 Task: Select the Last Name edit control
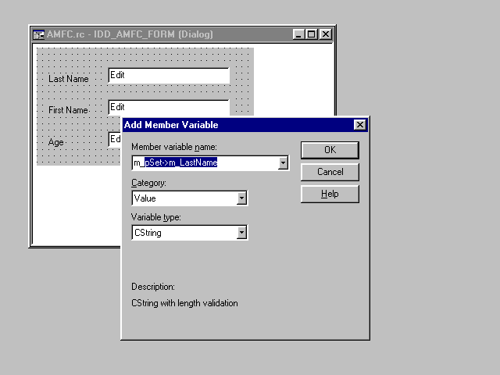(x=169, y=75)
